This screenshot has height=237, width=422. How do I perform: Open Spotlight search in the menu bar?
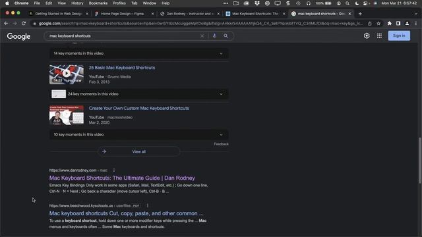[x=347, y=3]
